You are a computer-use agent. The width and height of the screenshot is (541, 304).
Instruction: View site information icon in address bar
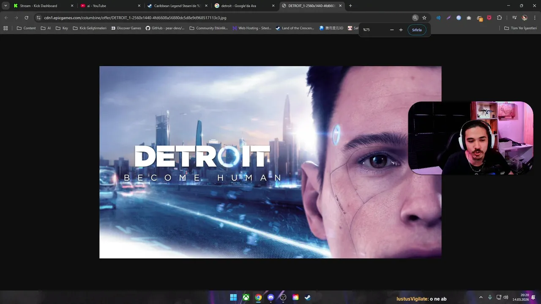[x=38, y=18]
